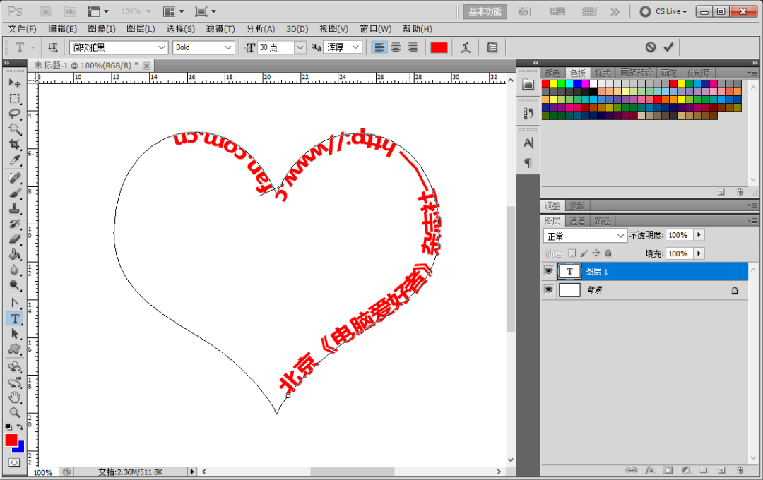The image size is (763, 480).
Task: Select the Blur tool
Action: pyautogui.click(x=15, y=270)
